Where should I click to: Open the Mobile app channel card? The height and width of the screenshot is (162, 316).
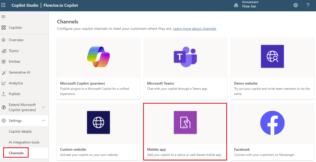coord(185,132)
